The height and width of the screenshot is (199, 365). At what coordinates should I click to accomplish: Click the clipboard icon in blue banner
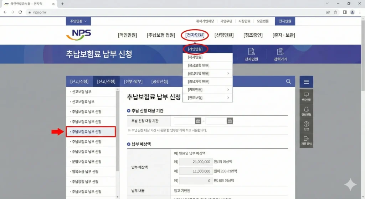coord(280,52)
